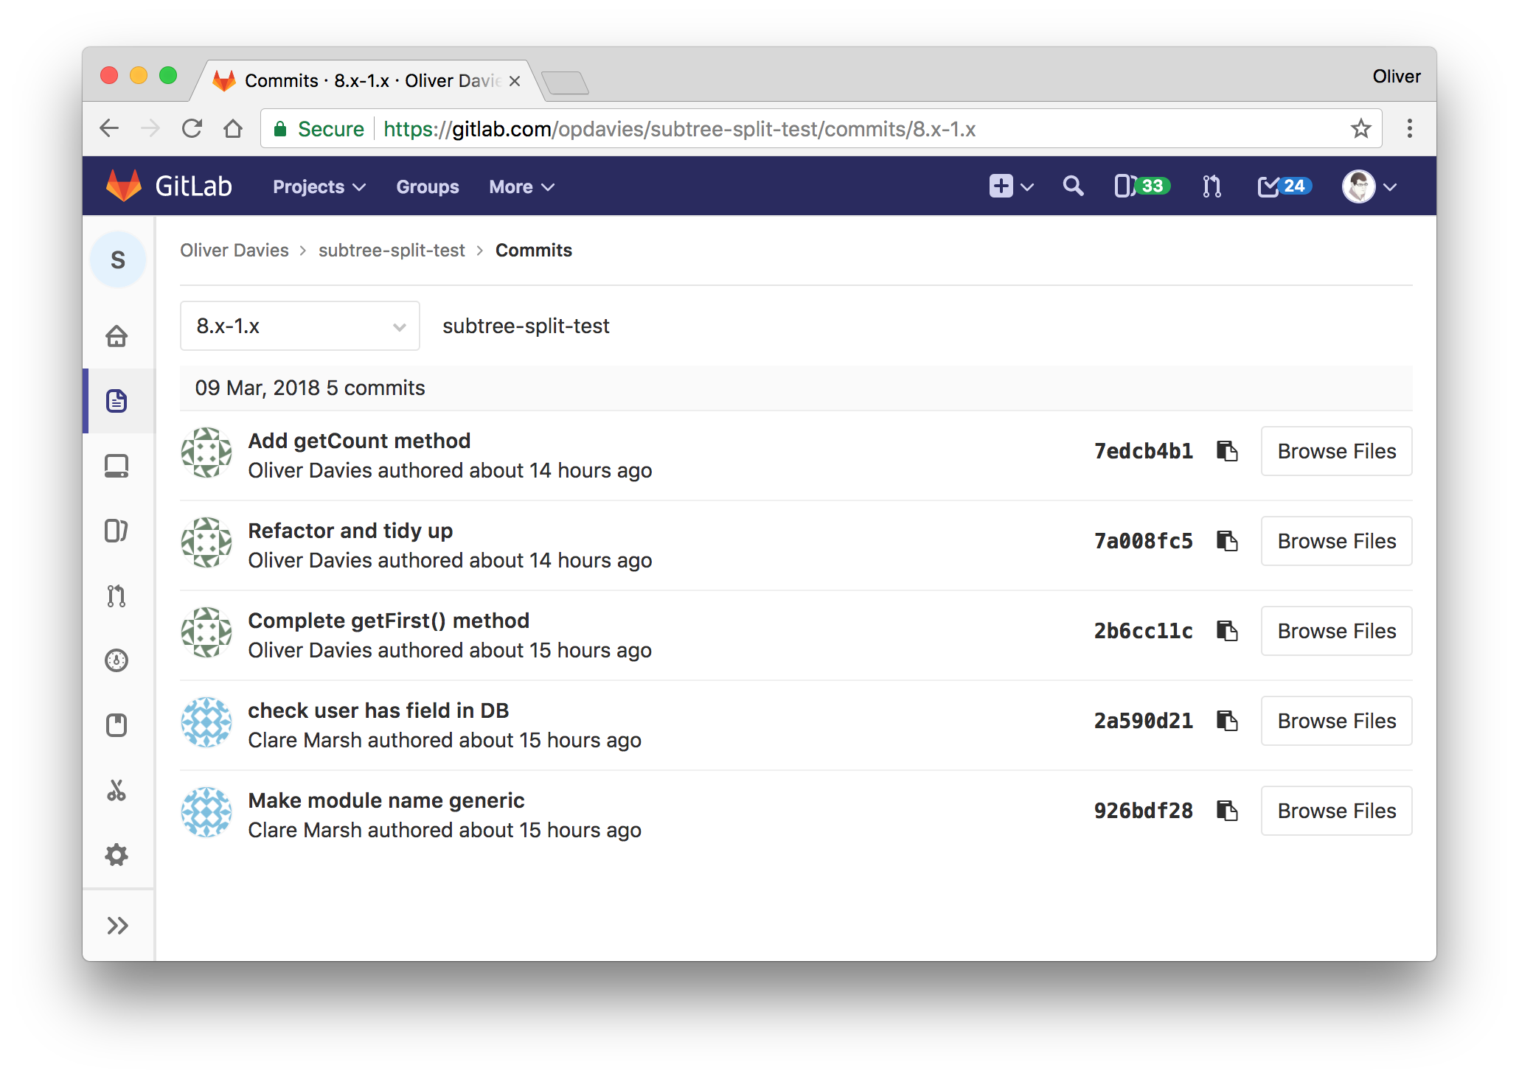Open sidebar Merge Requests icon
1519x1079 pixels.
(x=117, y=596)
